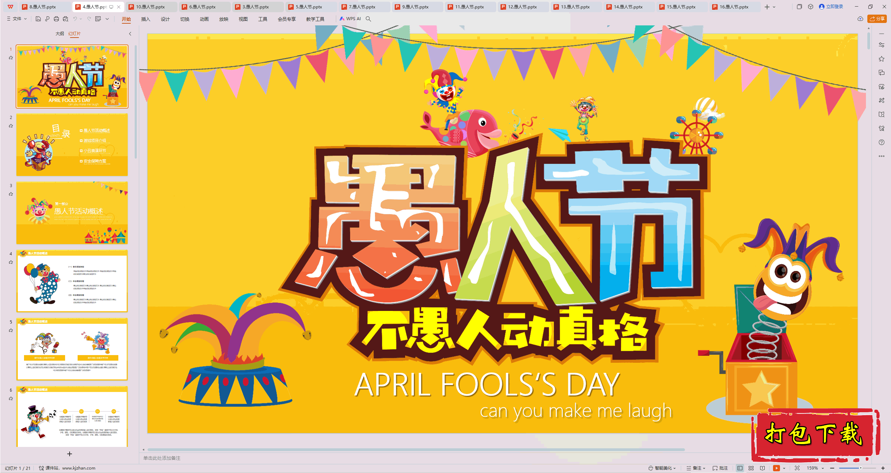Click the export to PDF icon

point(47,19)
